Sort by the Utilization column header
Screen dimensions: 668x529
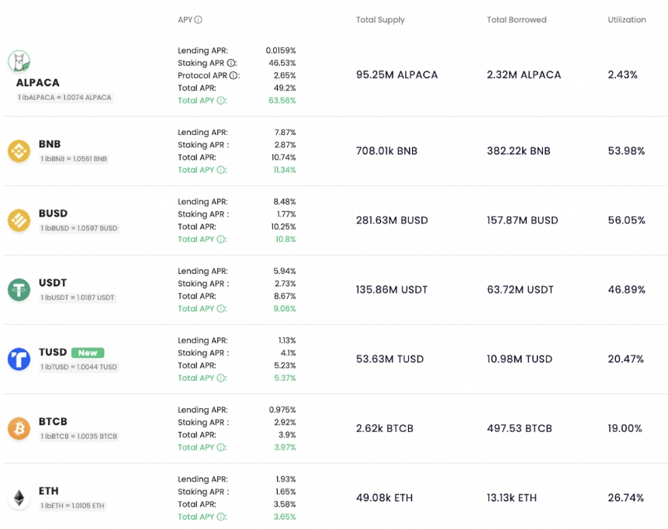627,19
